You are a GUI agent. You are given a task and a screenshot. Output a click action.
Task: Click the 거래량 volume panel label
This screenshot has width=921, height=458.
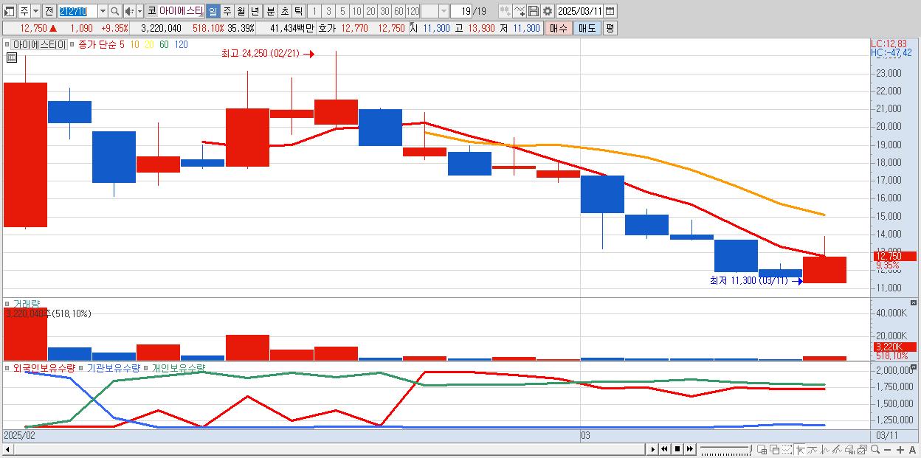[x=27, y=303]
